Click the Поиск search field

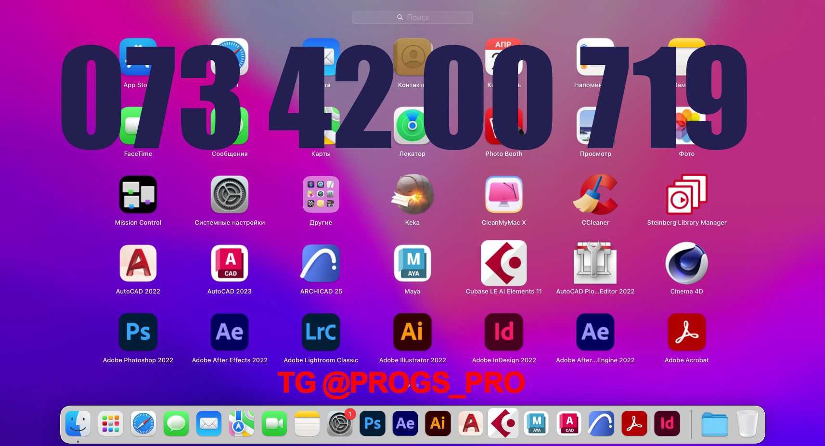[412, 17]
